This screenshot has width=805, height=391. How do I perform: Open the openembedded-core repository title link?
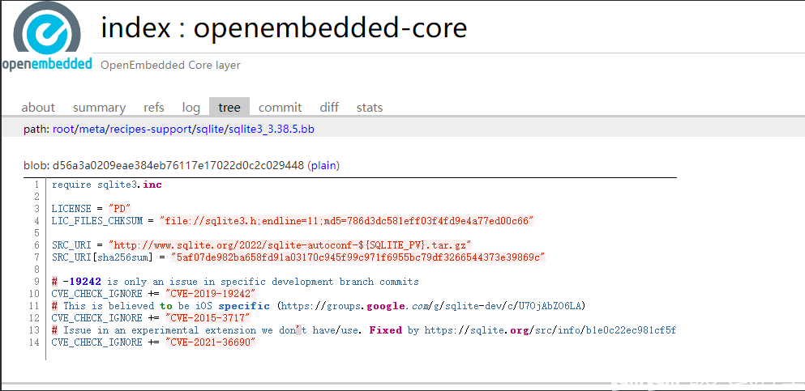[x=330, y=29]
